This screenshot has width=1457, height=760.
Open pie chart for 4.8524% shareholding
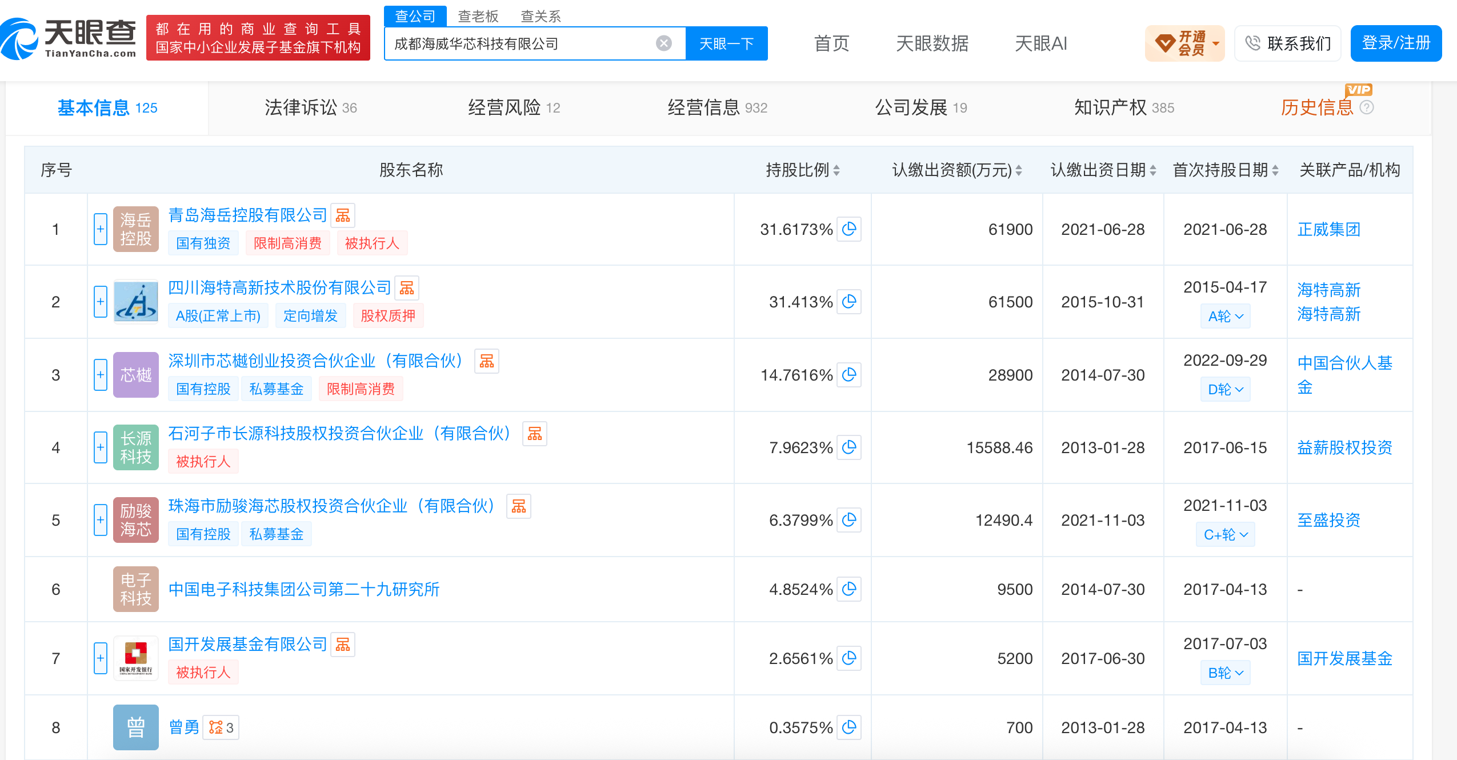tap(849, 589)
